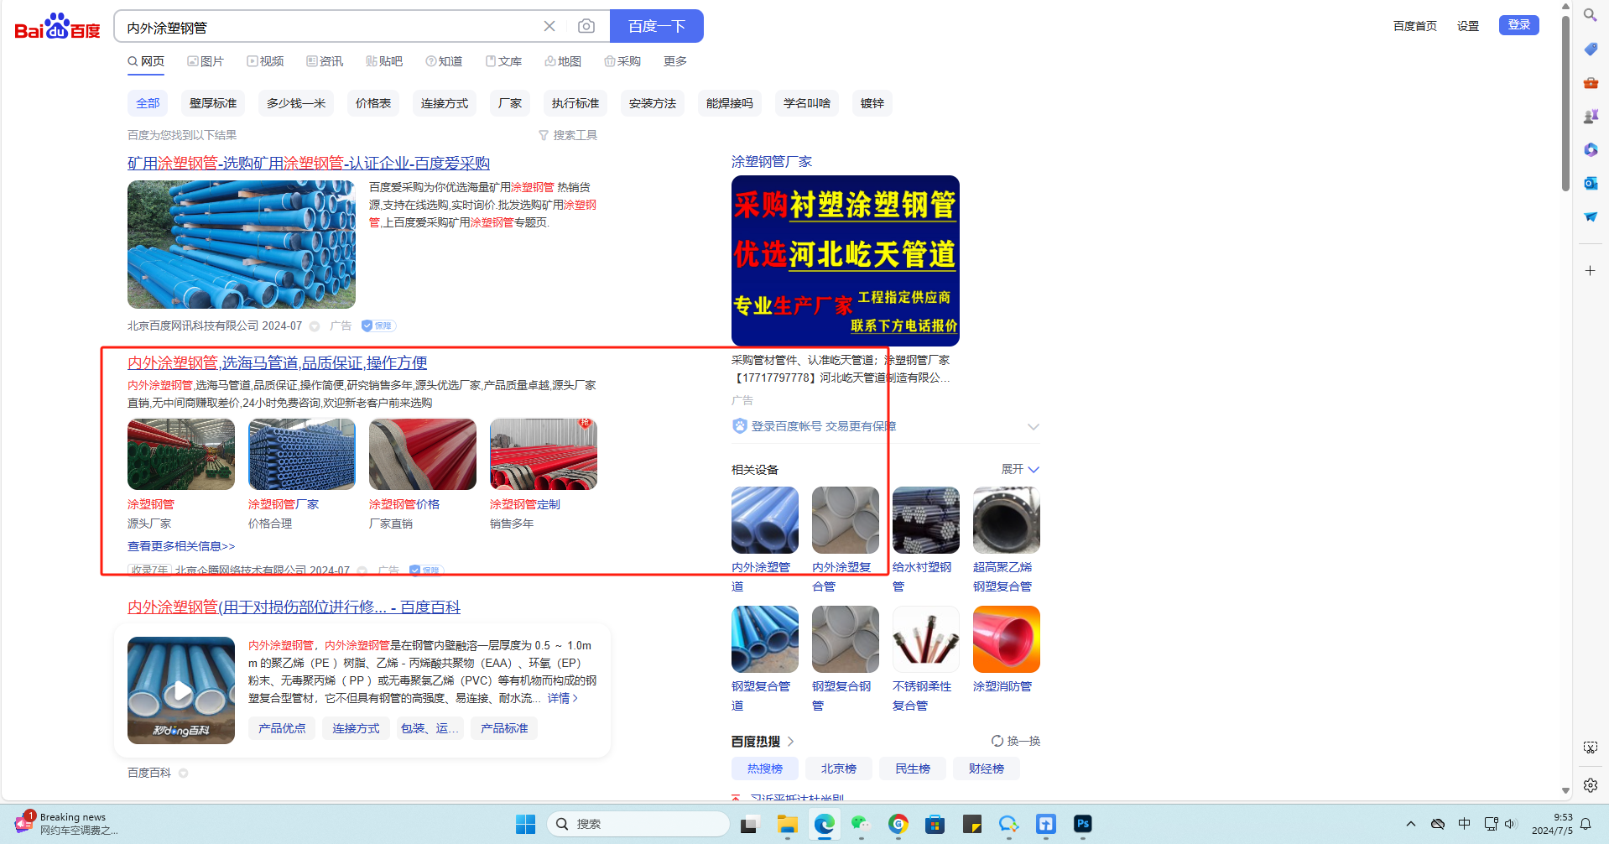Open the Outlook icon in Edge sidebar
Viewport: 1609px width, 844px height.
tap(1590, 184)
